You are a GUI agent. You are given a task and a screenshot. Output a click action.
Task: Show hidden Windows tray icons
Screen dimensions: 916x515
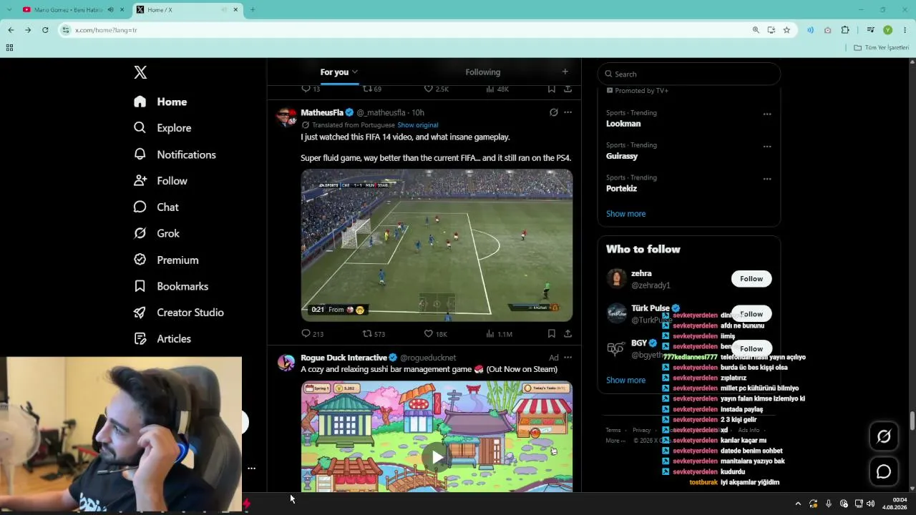pyautogui.click(x=798, y=504)
